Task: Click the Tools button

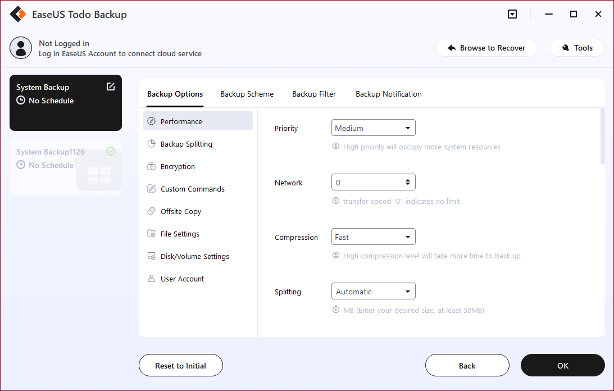Action: point(577,48)
